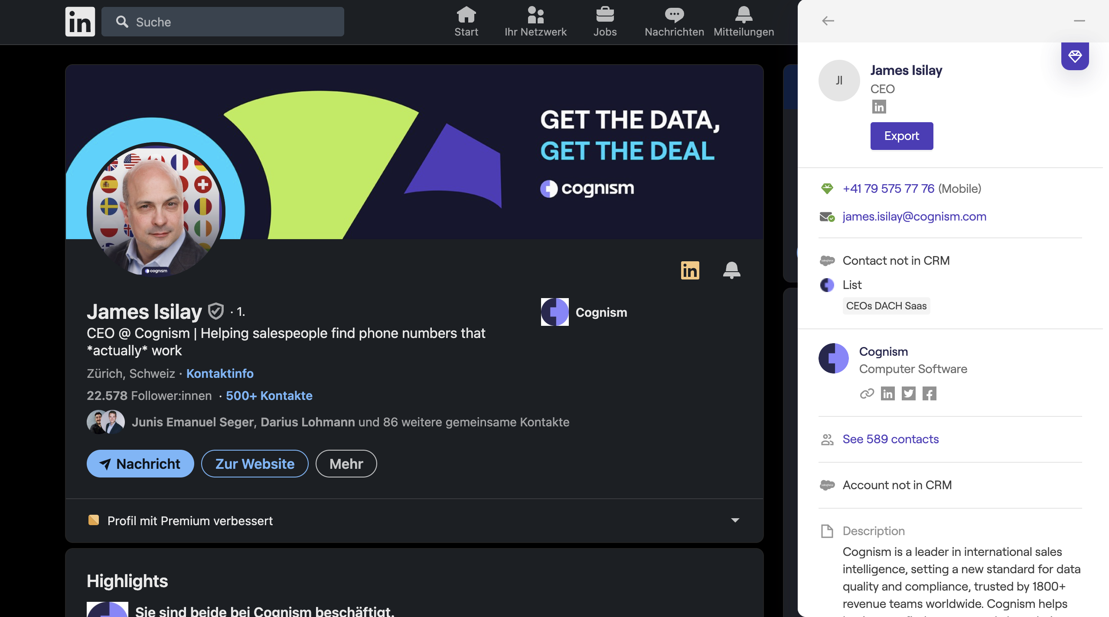Screen dimensions: 1109x617
Task: Click the Description document icon
Action: tap(827, 531)
